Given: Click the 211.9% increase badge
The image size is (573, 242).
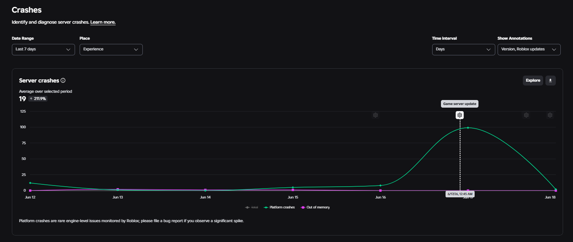Looking at the screenshot, I should (x=38, y=99).
